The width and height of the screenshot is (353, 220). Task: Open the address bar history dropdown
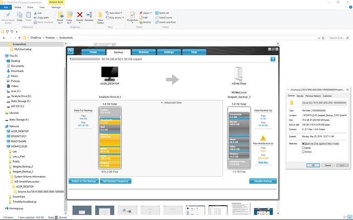319,38
